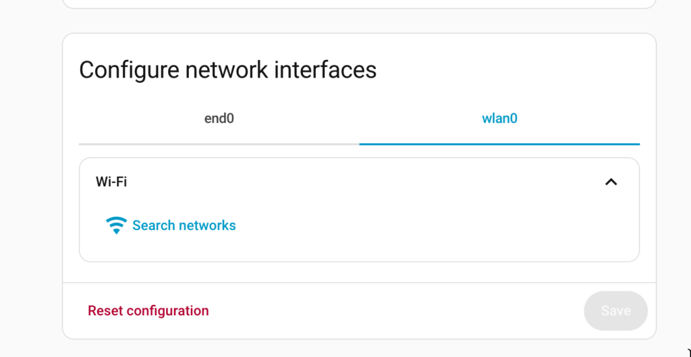
Task: Switch to the end0 tab
Action: tap(219, 119)
